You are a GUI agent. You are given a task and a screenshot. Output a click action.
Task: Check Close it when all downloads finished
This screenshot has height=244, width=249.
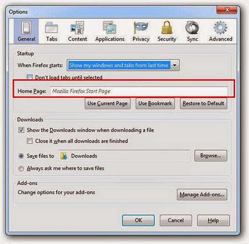click(x=29, y=141)
